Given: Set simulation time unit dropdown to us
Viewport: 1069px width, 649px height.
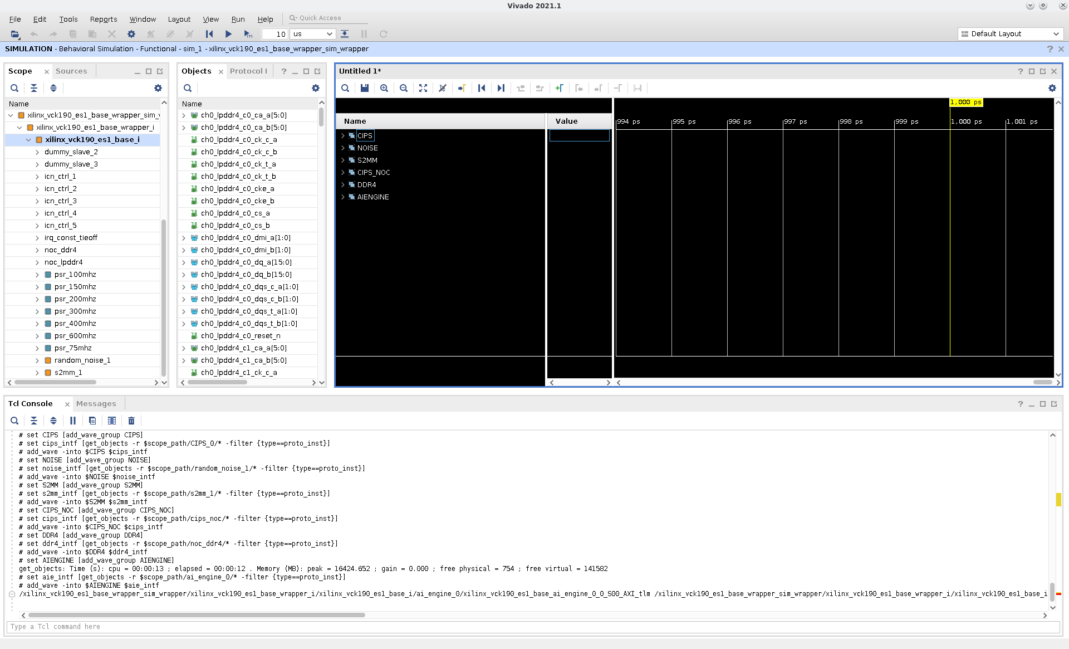Looking at the screenshot, I should 312,33.
